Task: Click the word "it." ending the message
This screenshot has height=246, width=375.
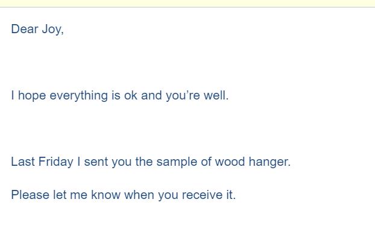Action: point(230,195)
